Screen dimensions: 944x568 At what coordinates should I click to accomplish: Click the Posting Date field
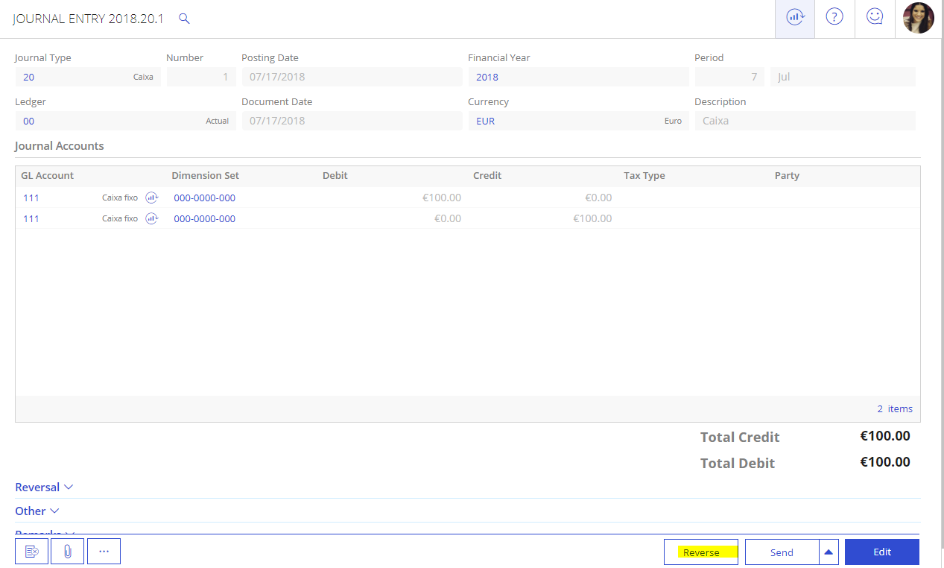pyautogui.click(x=352, y=77)
